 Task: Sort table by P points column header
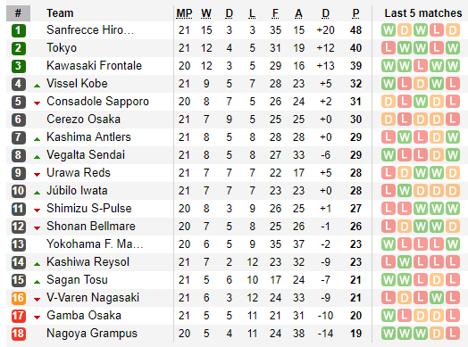coord(355,13)
